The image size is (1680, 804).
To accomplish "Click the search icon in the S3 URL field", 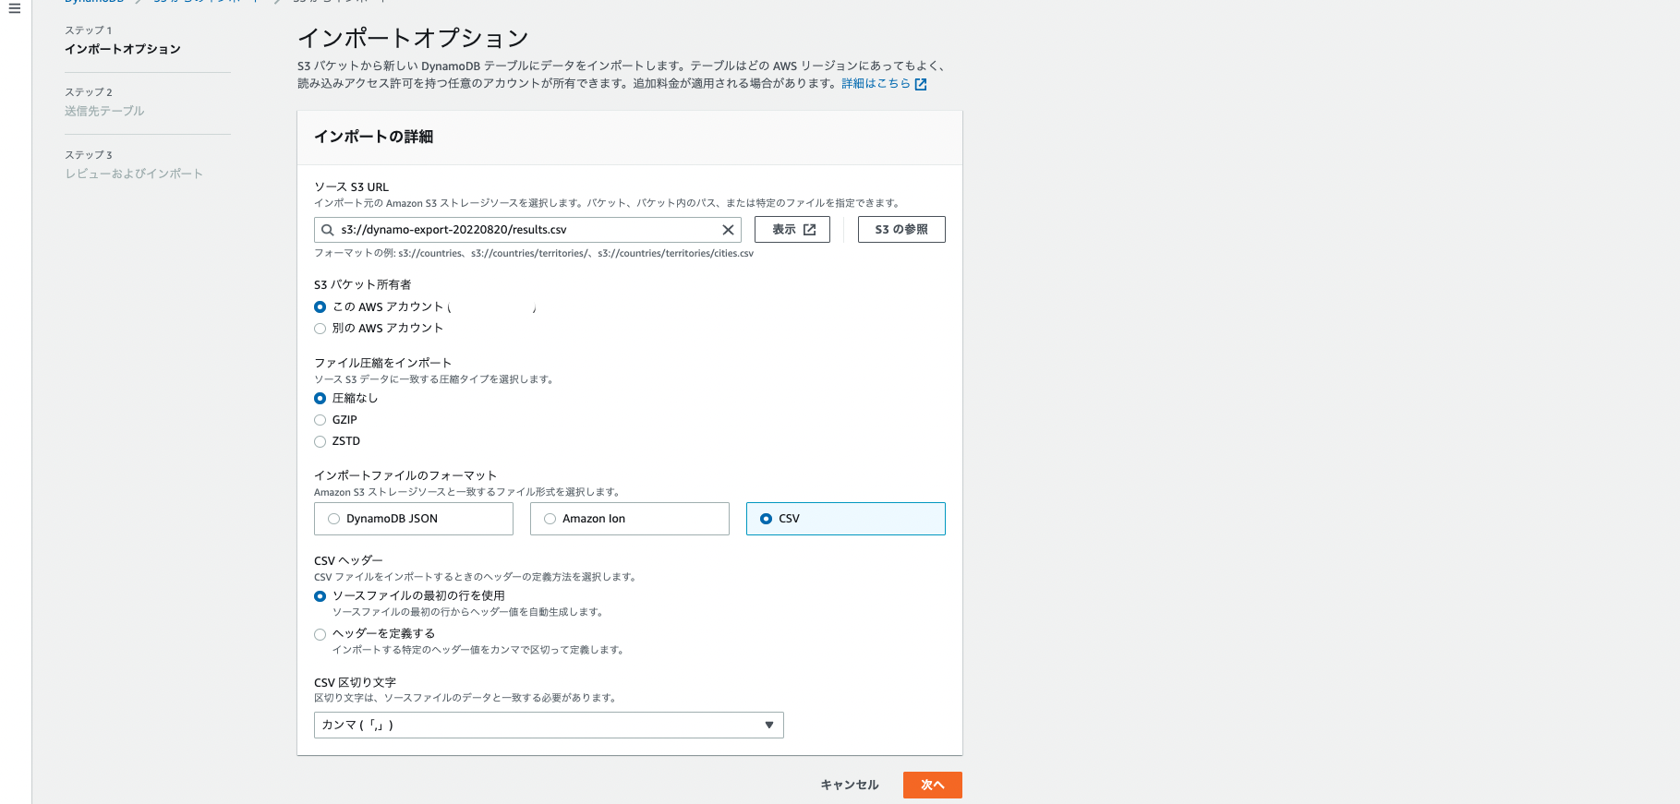I will coord(327,230).
